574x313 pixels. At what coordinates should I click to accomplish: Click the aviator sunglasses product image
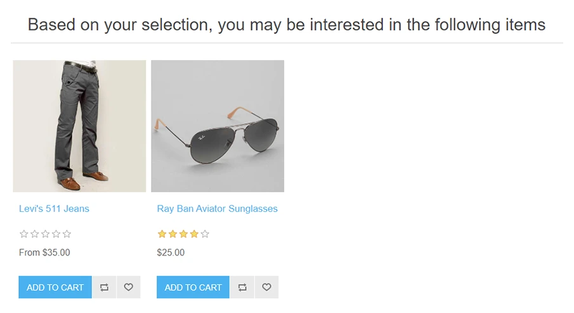(x=218, y=126)
